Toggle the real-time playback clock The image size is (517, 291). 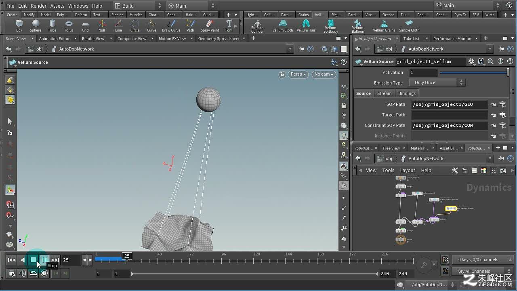pos(44,273)
